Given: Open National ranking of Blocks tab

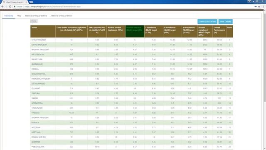Looking at the screenshot, I should 62,16.
